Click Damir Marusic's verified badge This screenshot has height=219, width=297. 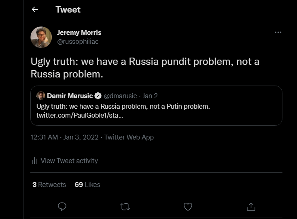pos(98,96)
